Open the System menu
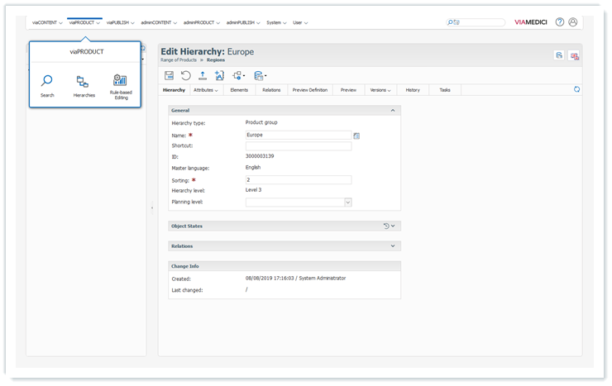This screenshot has height=386, width=612. point(275,22)
